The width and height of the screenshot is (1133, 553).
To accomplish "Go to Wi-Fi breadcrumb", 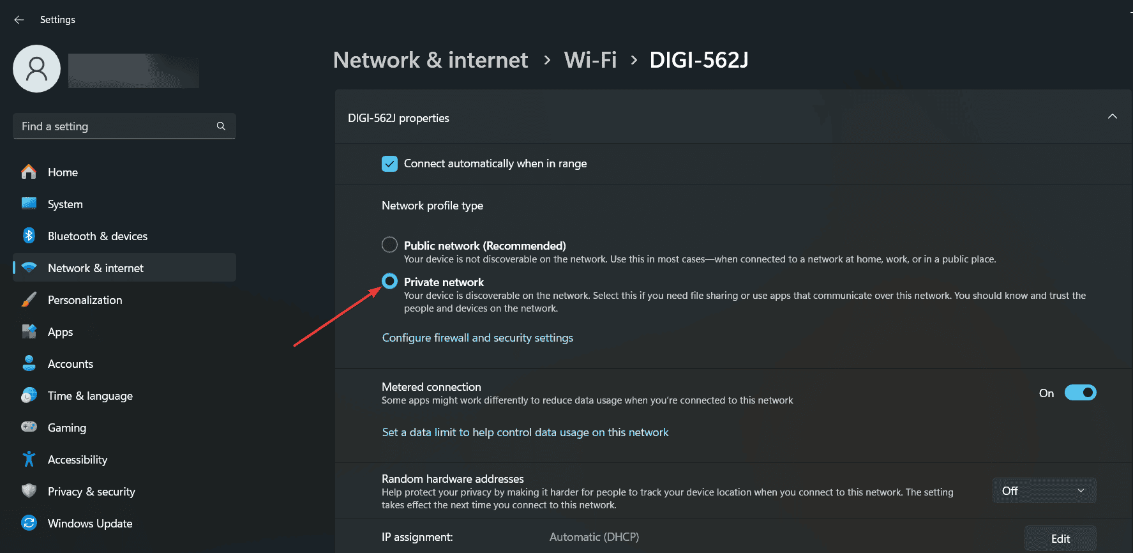I will tap(590, 60).
